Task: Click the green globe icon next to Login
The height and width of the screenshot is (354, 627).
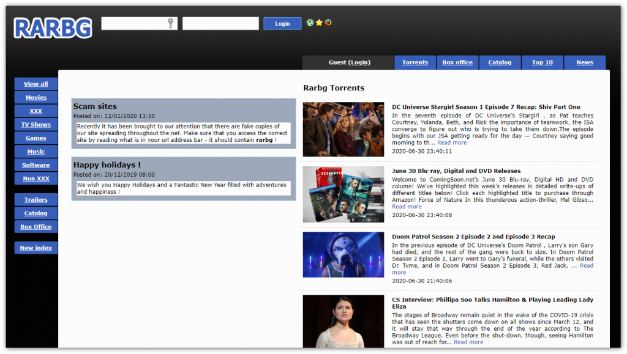Action: coord(310,23)
